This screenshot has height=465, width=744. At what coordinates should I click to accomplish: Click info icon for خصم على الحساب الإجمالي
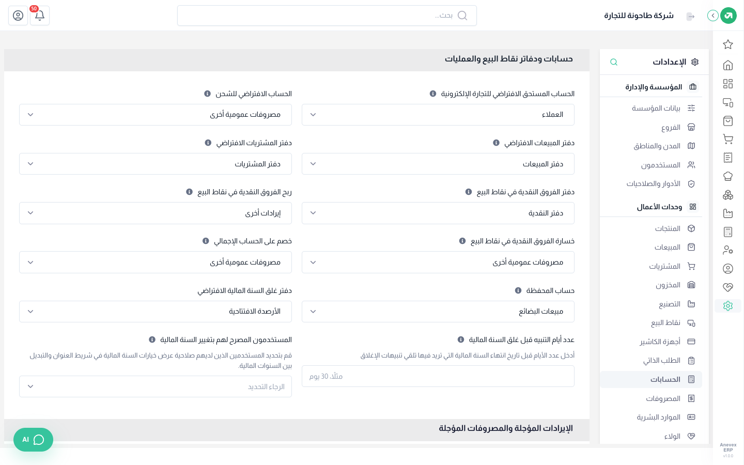click(x=206, y=241)
